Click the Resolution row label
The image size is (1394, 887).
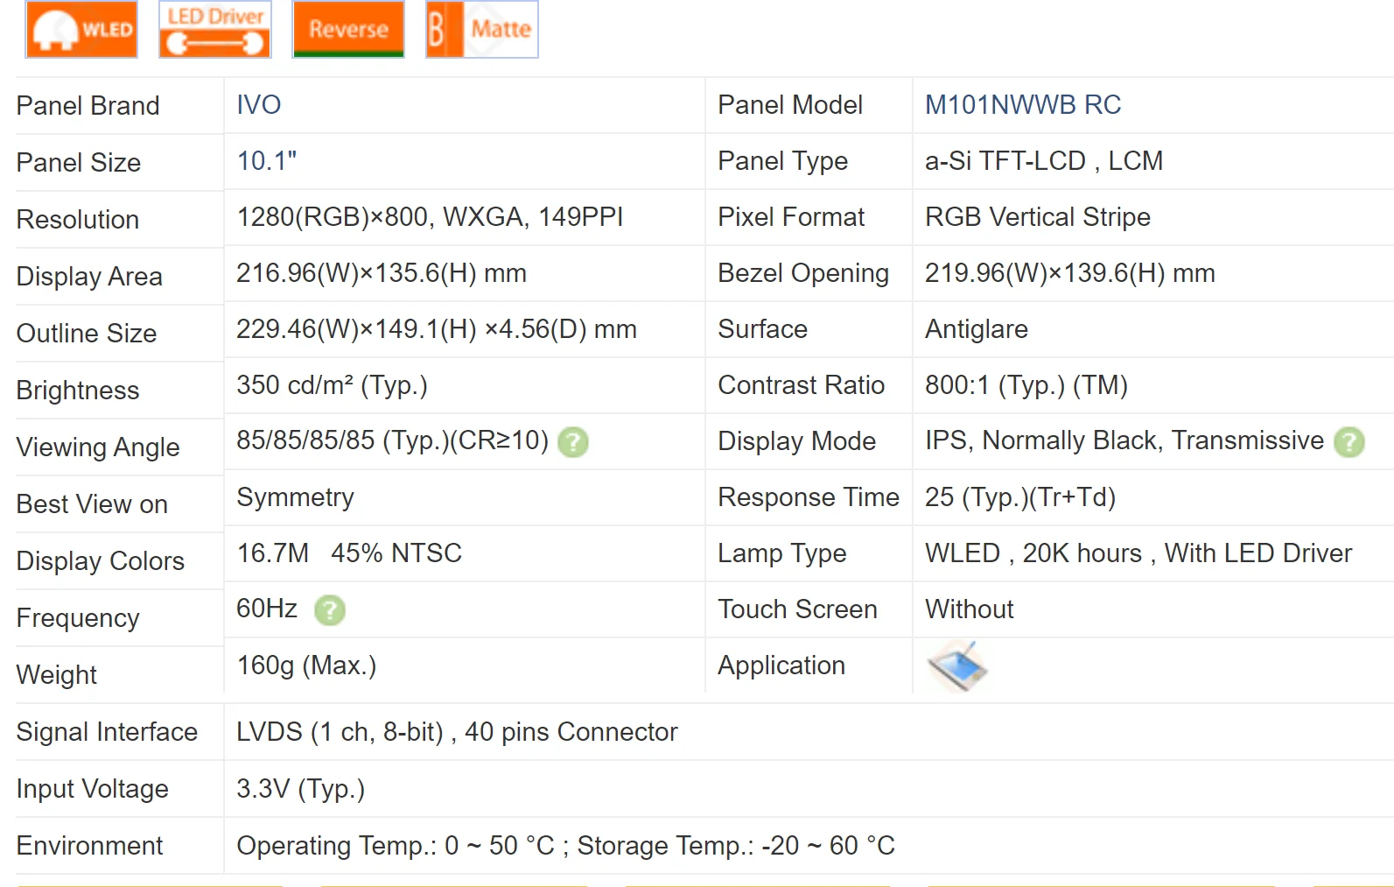[x=78, y=220]
